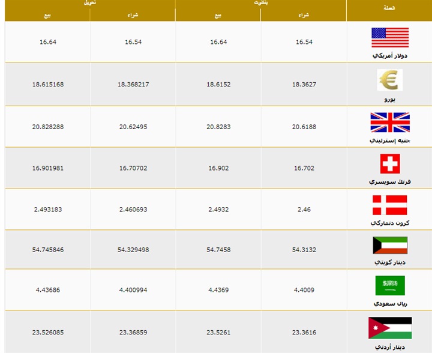The width and height of the screenshot is (432, 353).
Task: Select the Swiss franc banknote sell rate 16.902
Action: pyautogui.click(x=218, y=168)
